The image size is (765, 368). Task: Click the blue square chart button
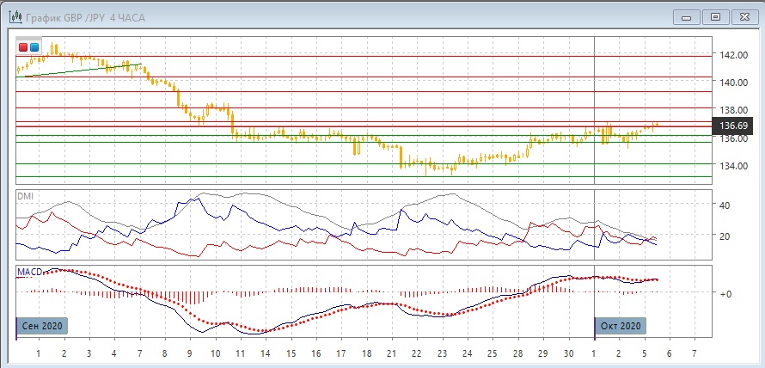[x=34, y=47]
